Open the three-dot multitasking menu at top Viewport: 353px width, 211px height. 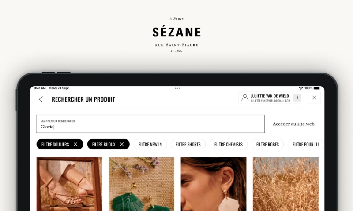177,88
